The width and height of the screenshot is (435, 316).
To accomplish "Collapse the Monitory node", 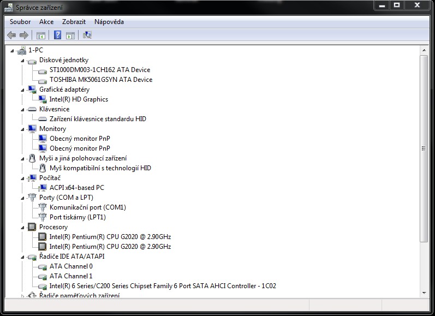I will [x=22, y=129].
